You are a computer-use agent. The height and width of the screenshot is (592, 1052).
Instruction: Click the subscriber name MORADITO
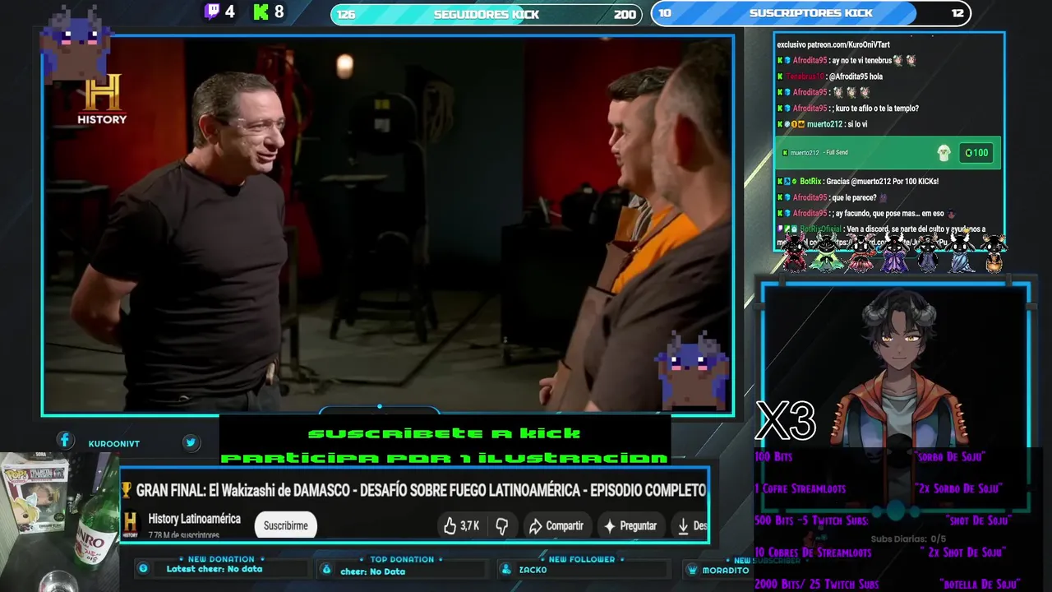(726, 570)
